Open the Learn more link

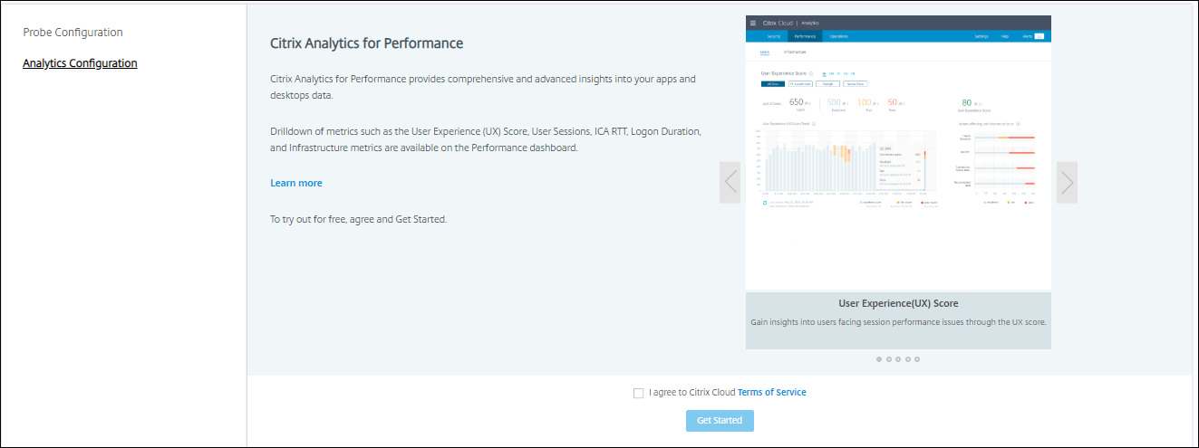point(296,183)
